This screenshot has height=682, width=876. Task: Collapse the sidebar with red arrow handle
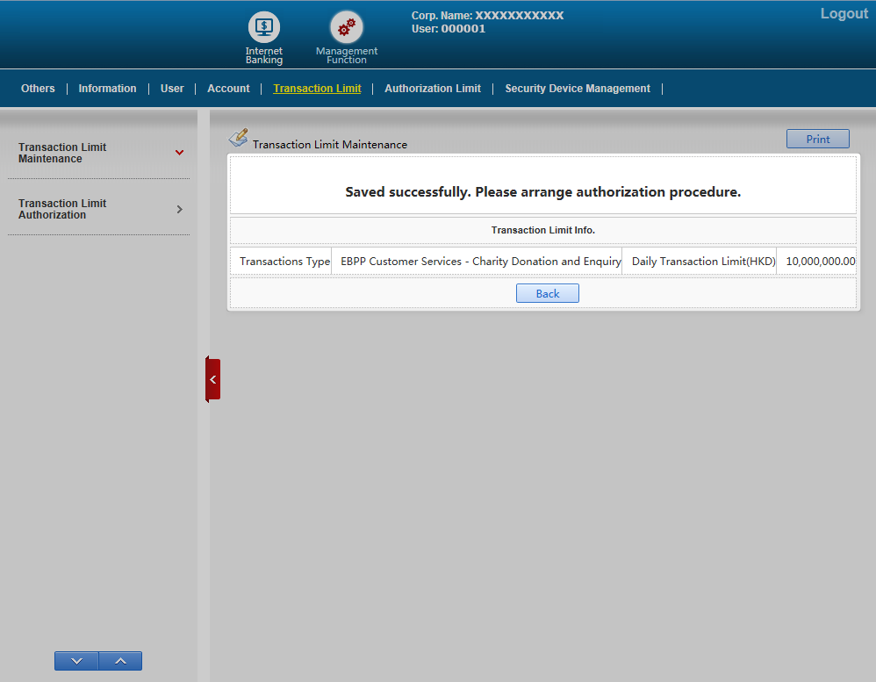tap(212, 379)
